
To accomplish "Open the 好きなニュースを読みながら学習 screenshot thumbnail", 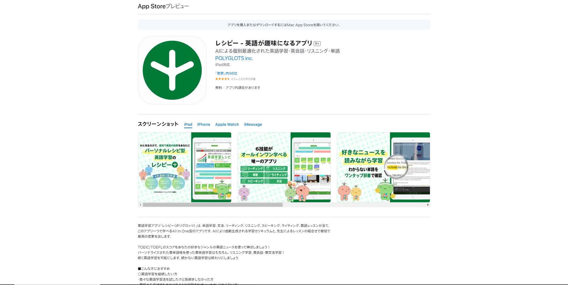I will click(383, 167).
